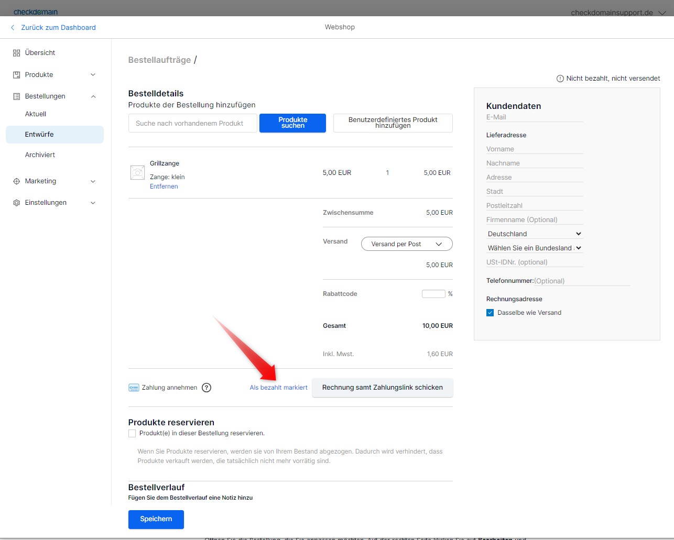Click the help question mark beside Zahlung annehmen
The height and width of the screenshot is (540, 674).
click(206, 388)
